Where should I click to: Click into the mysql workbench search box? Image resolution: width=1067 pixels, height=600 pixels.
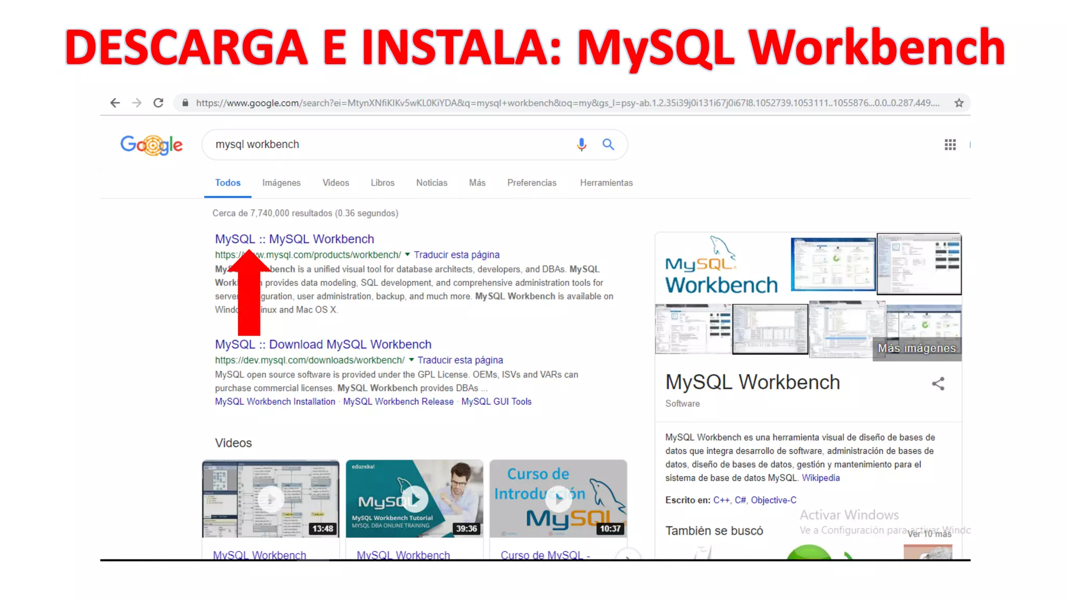pos(386,144)
